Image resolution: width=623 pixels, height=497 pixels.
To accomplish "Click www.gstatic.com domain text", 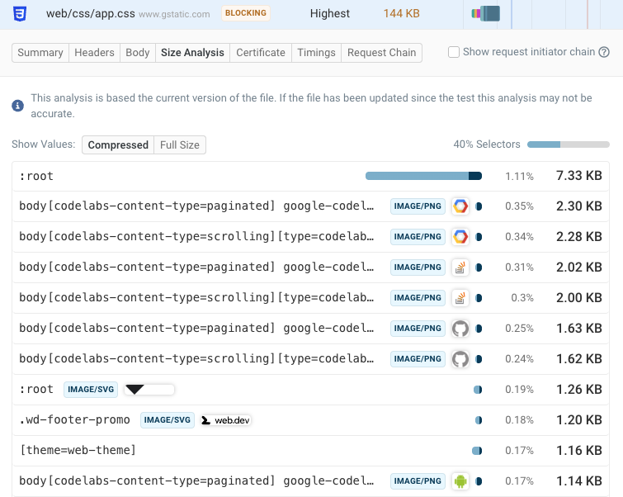I will coord(174,14).
